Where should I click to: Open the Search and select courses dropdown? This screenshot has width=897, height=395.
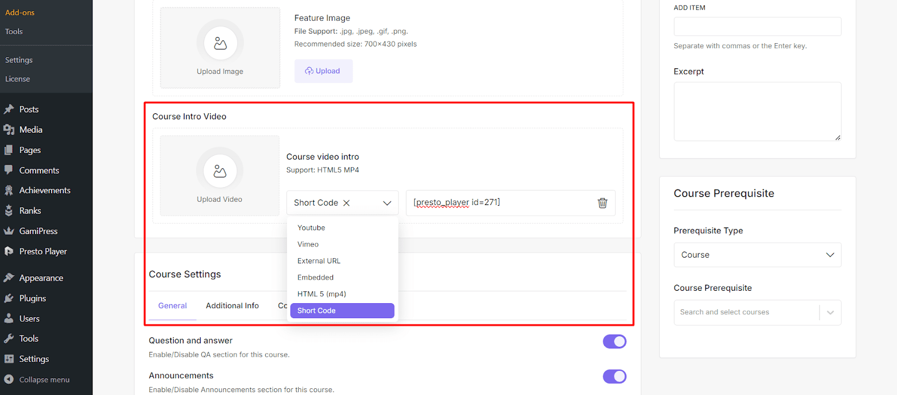tap(830, 313)
